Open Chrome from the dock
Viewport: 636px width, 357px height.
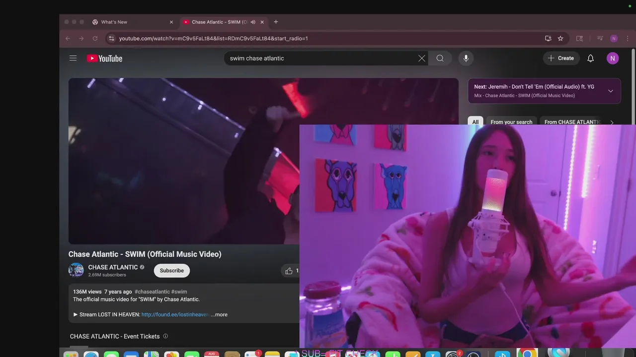pos(527,353)
